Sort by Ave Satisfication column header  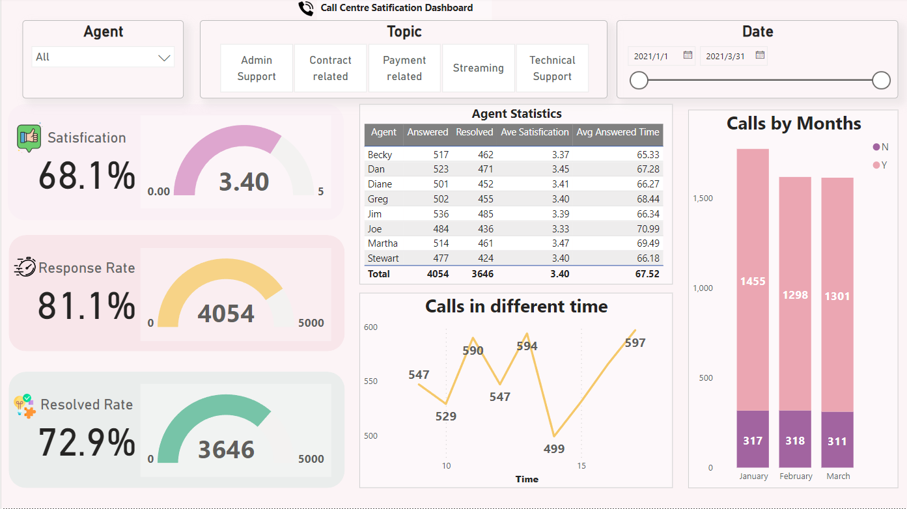click(535, 132)
